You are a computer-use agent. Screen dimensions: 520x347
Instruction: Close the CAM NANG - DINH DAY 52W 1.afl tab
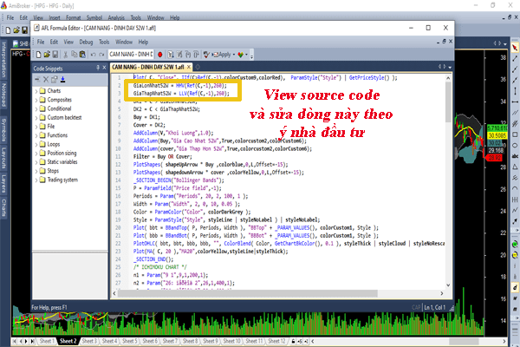188,67
